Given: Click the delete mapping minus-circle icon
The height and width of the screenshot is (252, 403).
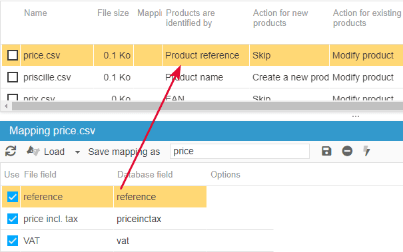Looking at the screenshot, I should click(347, 151).
